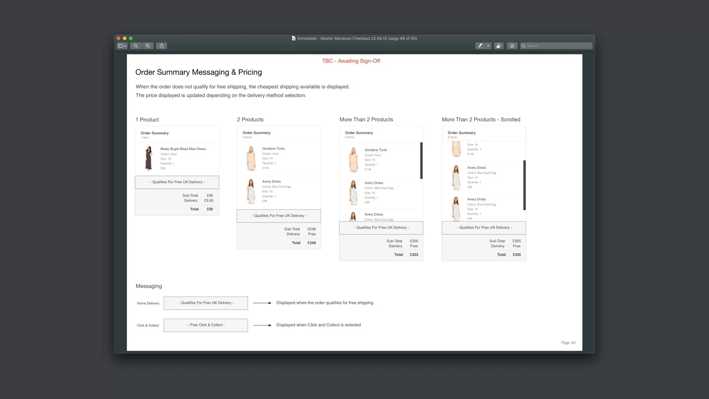Click the zoom out magnifier icon

(x=136, y=46)
